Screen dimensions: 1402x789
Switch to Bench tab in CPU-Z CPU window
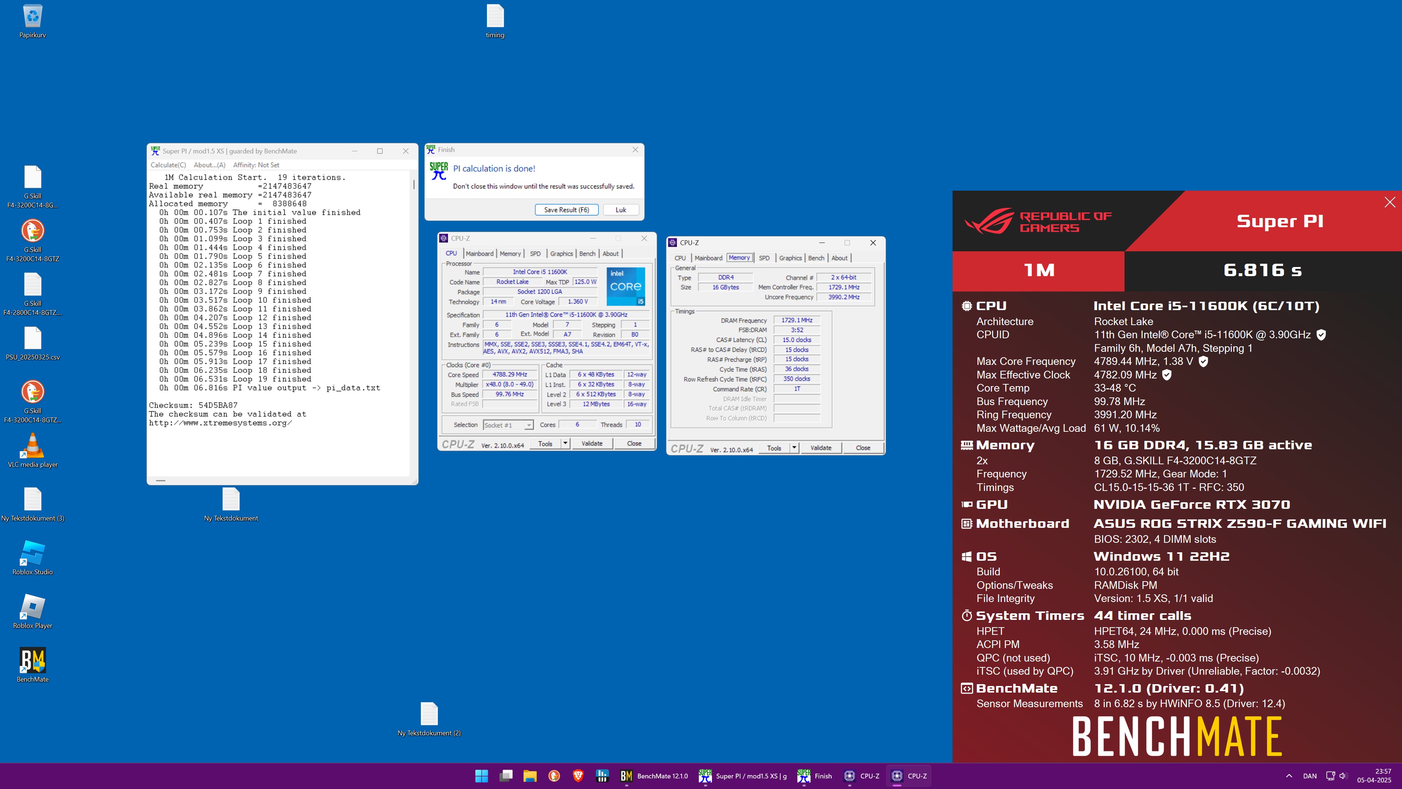(x=587, y=253)
